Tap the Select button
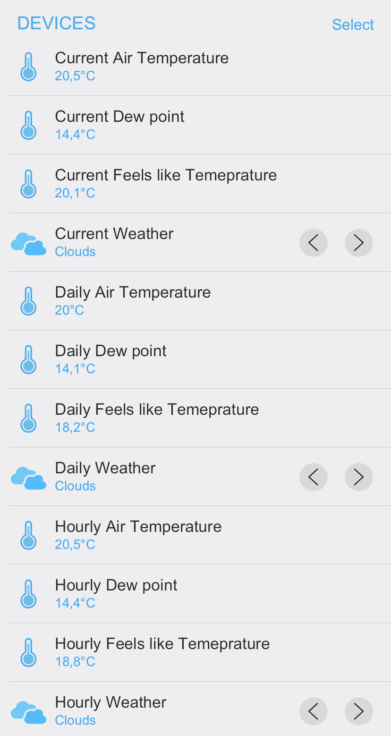 click(353, 25)
